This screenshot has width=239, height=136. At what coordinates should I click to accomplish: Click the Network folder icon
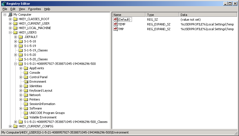pos(26,95)
